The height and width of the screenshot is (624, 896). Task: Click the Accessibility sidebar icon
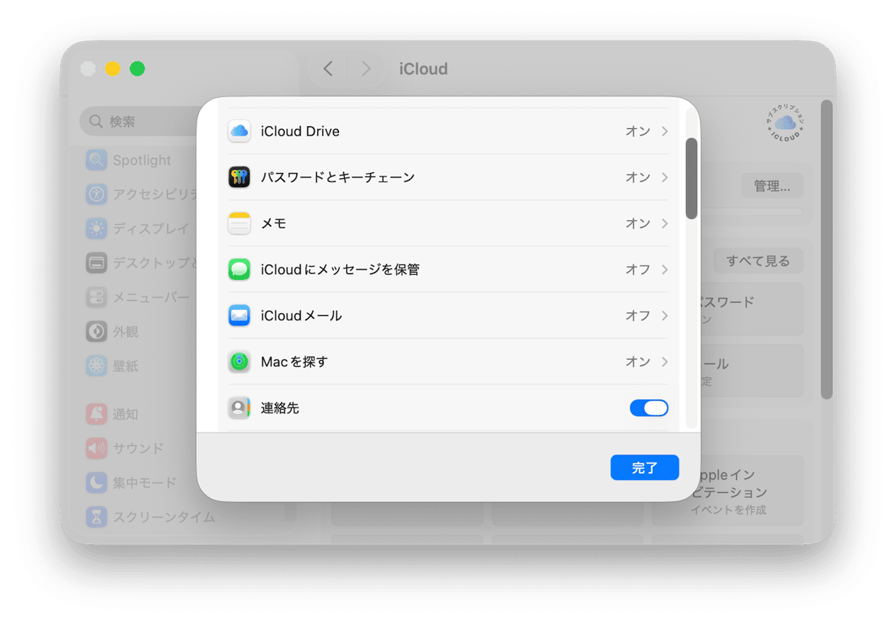[97, 194]
